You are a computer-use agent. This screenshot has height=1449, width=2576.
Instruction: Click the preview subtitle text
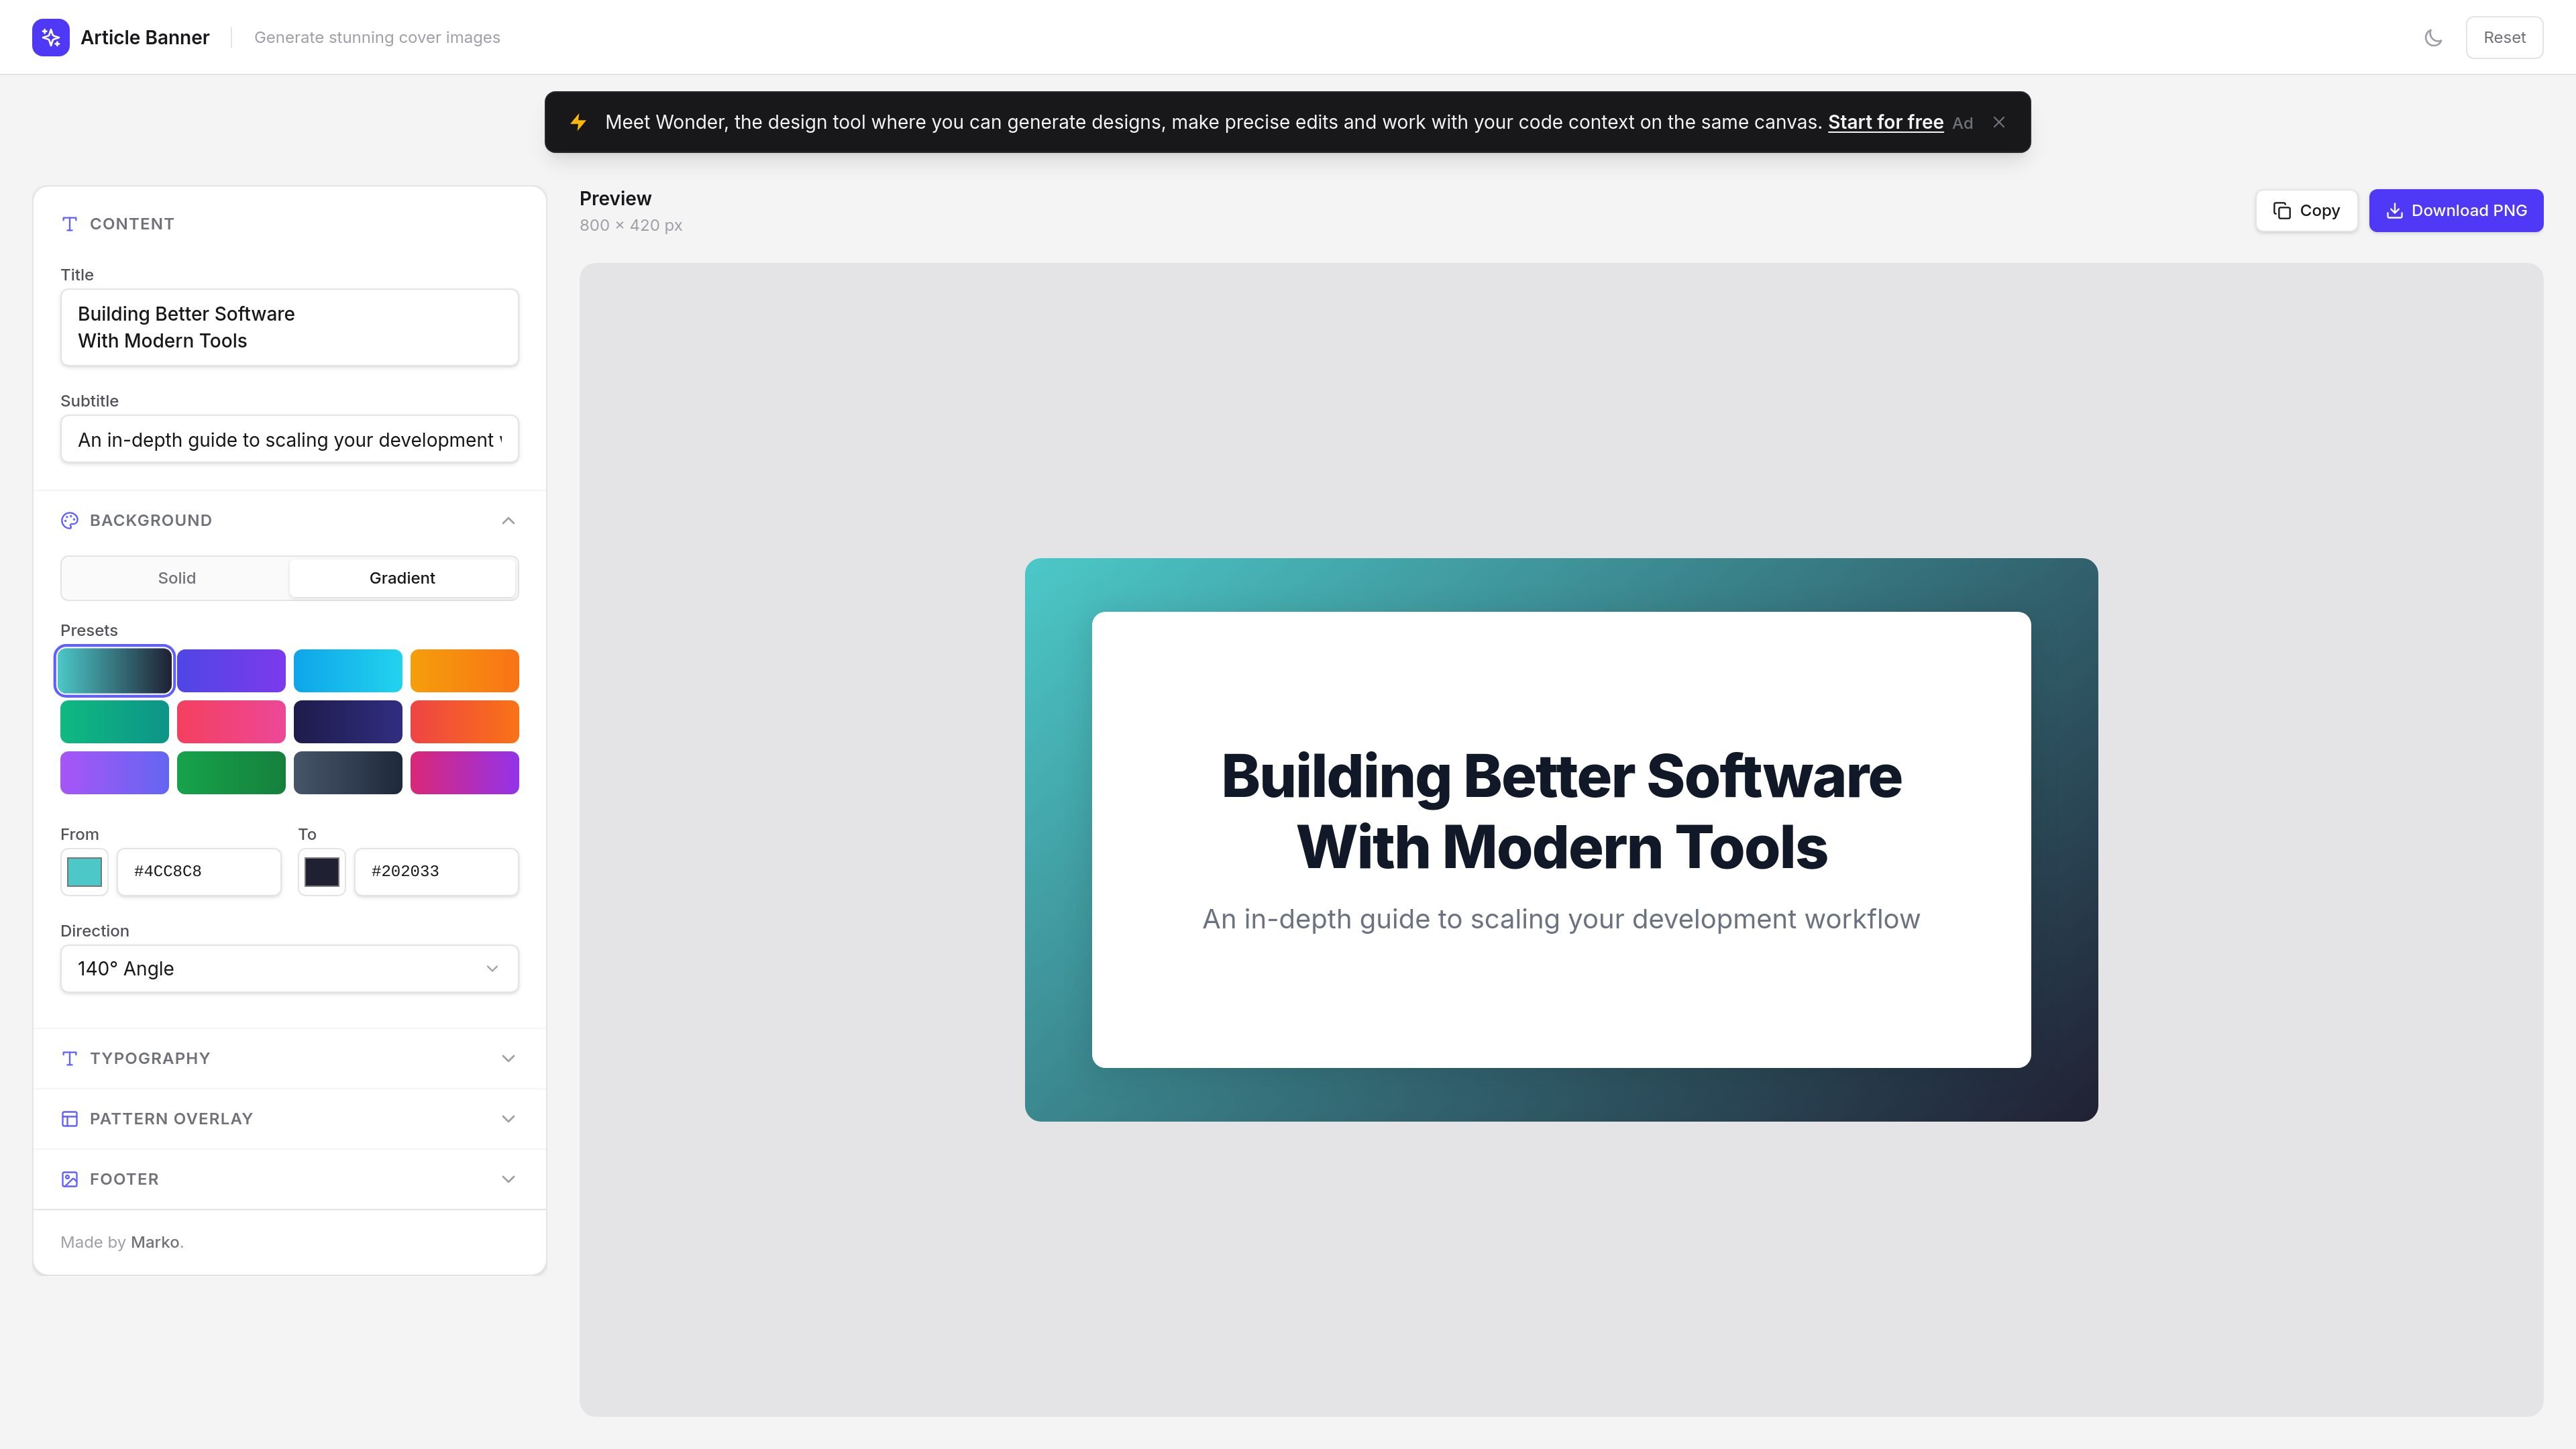[1561, 919]
